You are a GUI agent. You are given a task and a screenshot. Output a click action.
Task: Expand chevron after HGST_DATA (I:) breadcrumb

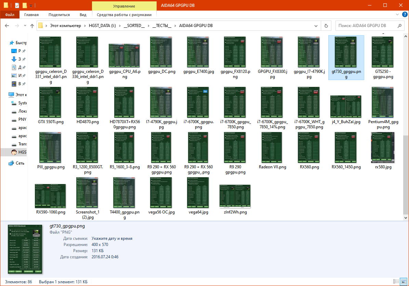coord(120,26)
